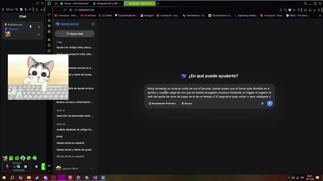The image size is (323, 181).
Task: Open Unity Hub from the taskbar
Action: pos(78,178)
